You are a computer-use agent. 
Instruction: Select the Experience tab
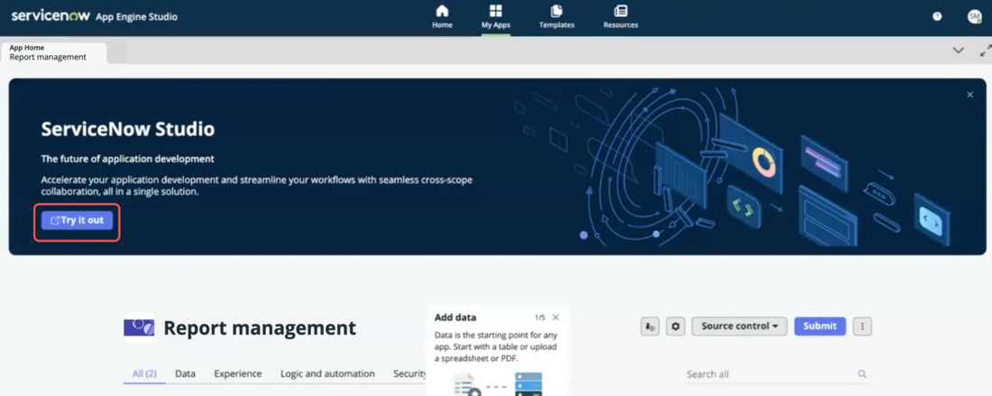pos(238,373)
